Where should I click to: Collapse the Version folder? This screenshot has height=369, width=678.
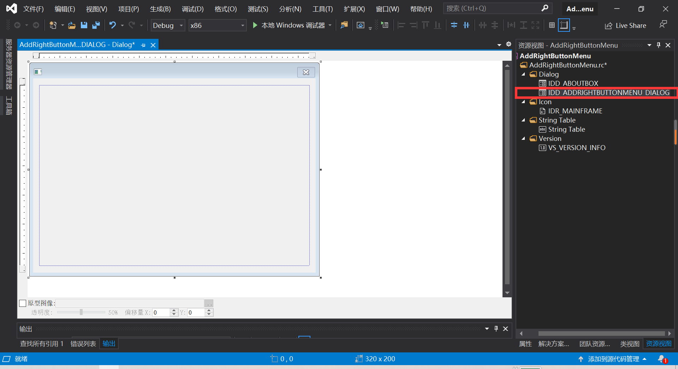(524, 138)
